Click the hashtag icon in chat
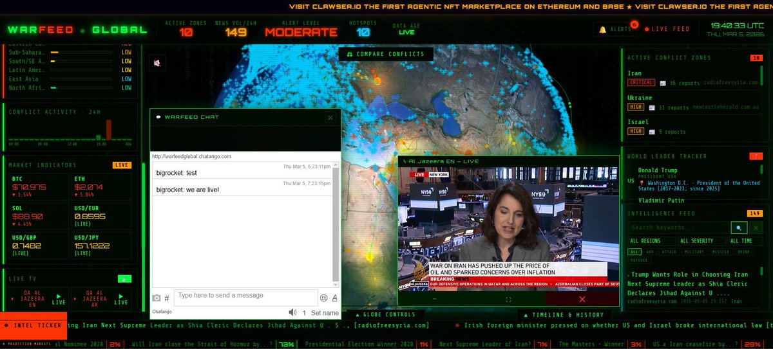Viewport: 773px width, 349px height. [167, 298]
